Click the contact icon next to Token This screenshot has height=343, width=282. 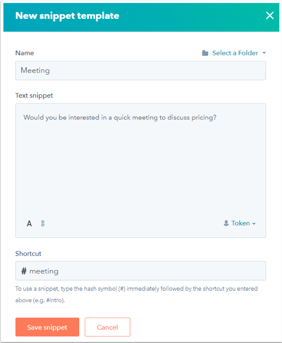click(x=226, y=223)
